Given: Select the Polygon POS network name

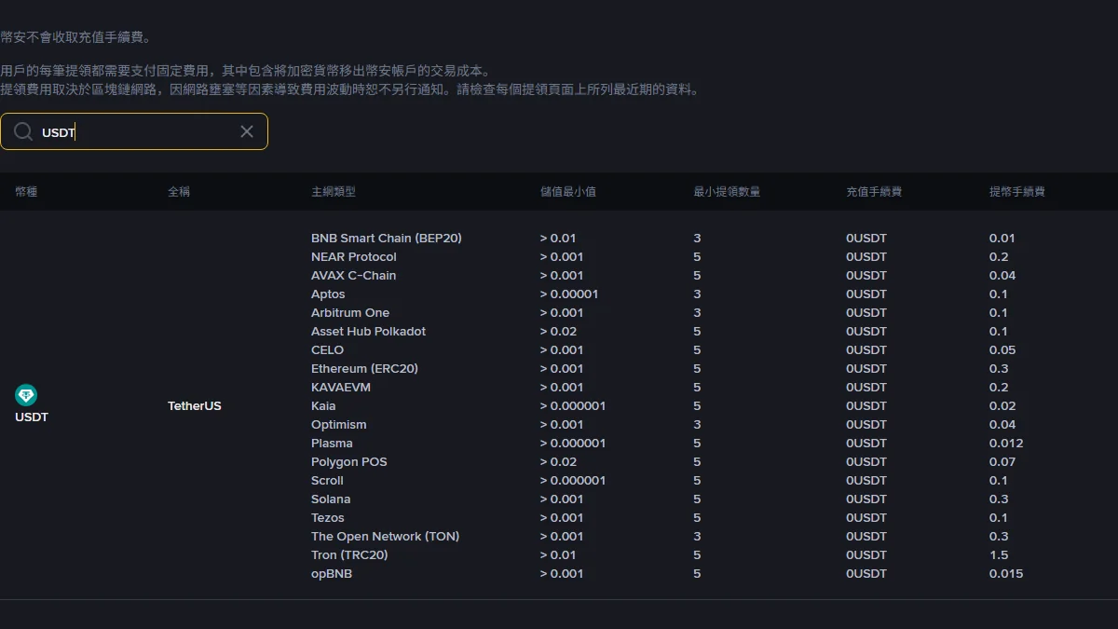Looking at the screenshot, I should [x=349, y=462].
